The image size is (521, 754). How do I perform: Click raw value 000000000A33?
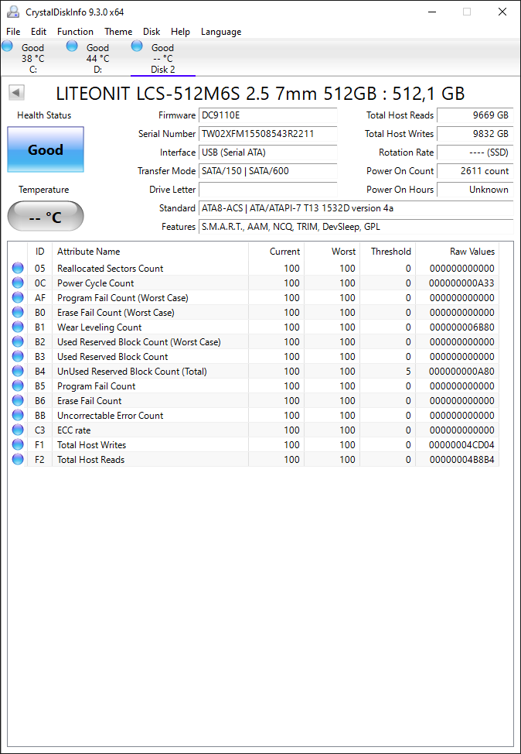point(461,283)
